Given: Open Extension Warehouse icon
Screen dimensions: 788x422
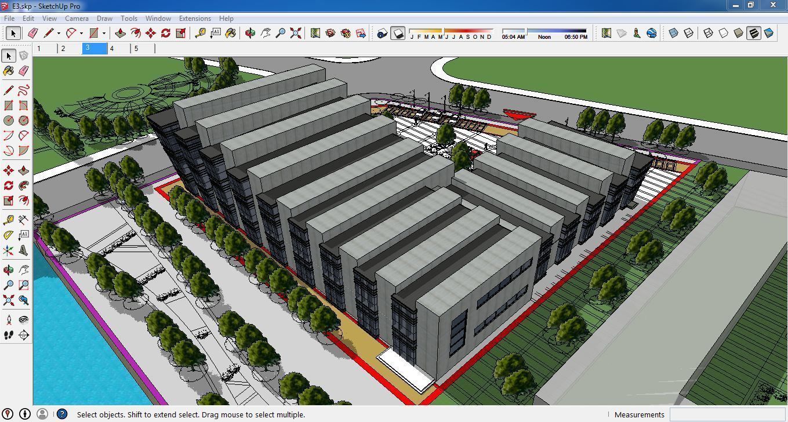Looking at the screenshot, I should [345, 34].
